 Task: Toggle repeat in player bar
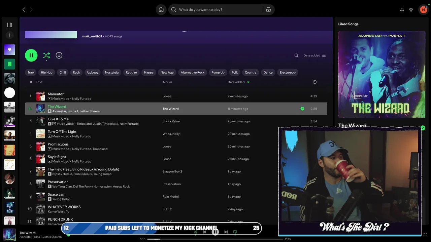point(235,232)
